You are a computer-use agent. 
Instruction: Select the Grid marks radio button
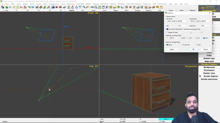pyautogui.click(x=197, y=45)
